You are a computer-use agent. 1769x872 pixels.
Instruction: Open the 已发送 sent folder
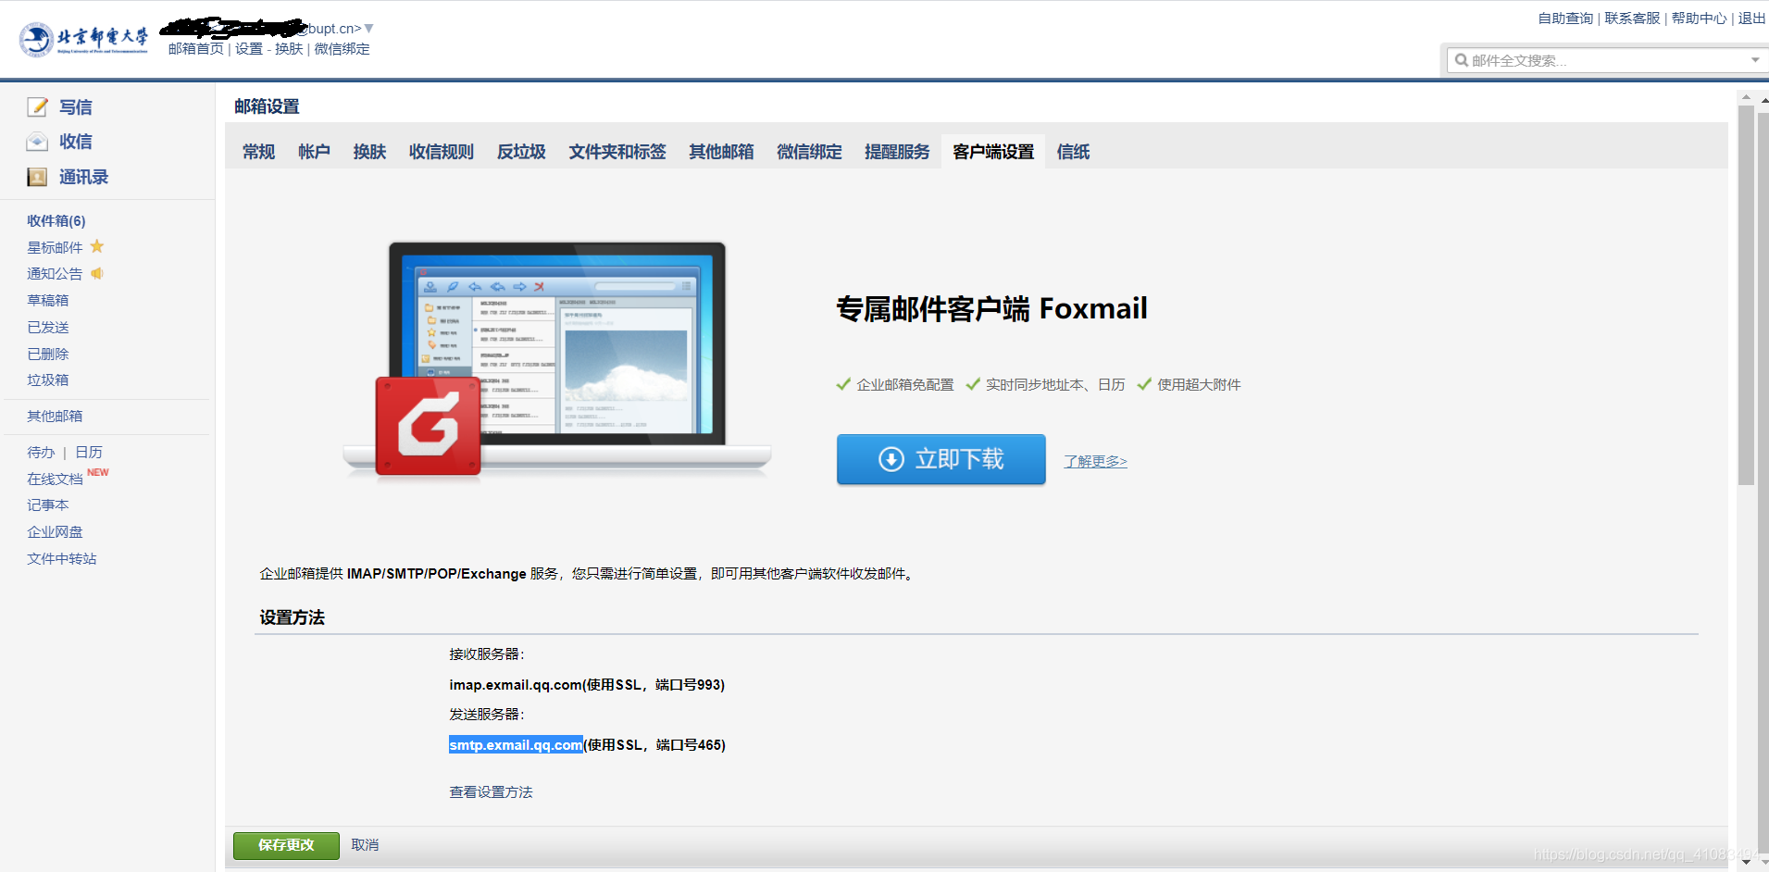click(x=48, y=327)
